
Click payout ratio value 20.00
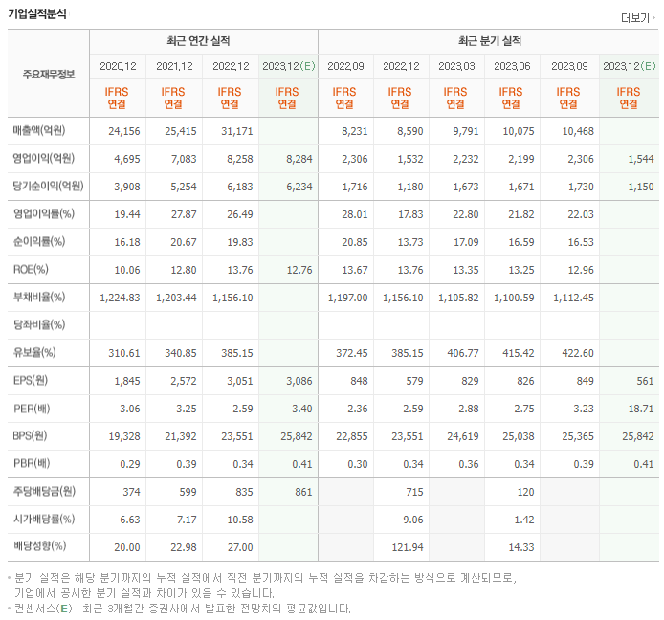coord(127,547)
